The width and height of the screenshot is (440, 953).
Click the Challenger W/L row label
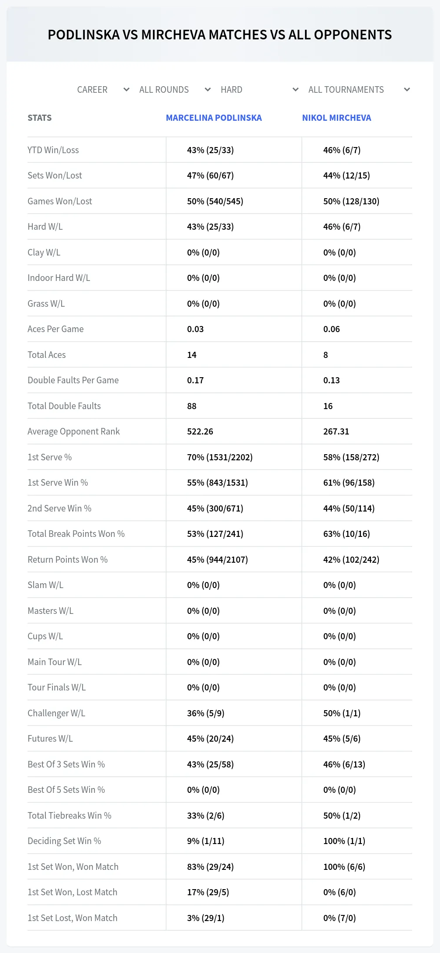[56, 713]
